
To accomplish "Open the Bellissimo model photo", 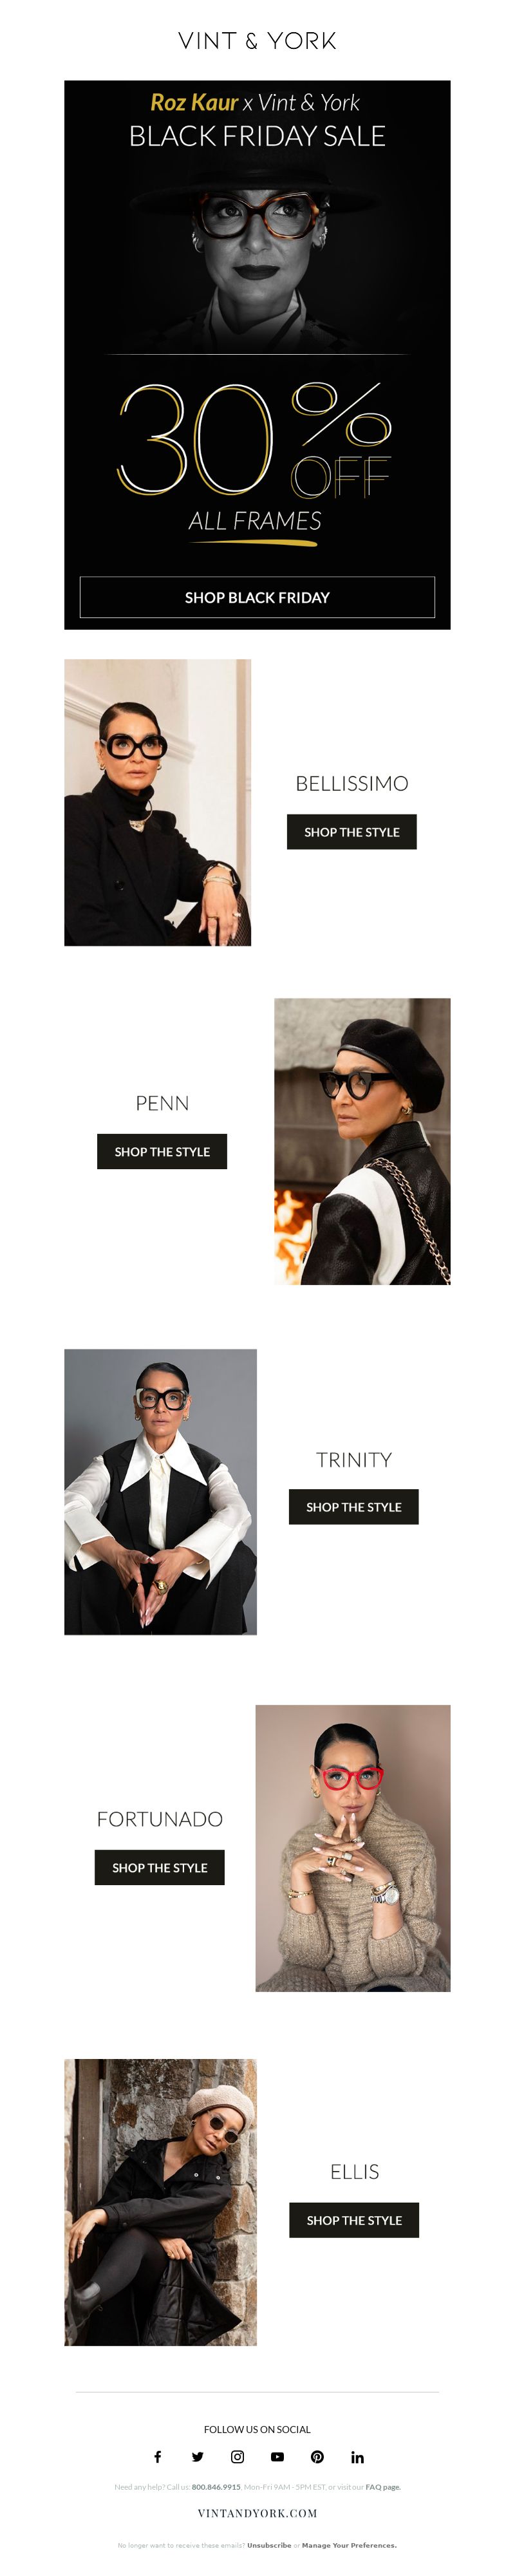I will click(158, 802).
